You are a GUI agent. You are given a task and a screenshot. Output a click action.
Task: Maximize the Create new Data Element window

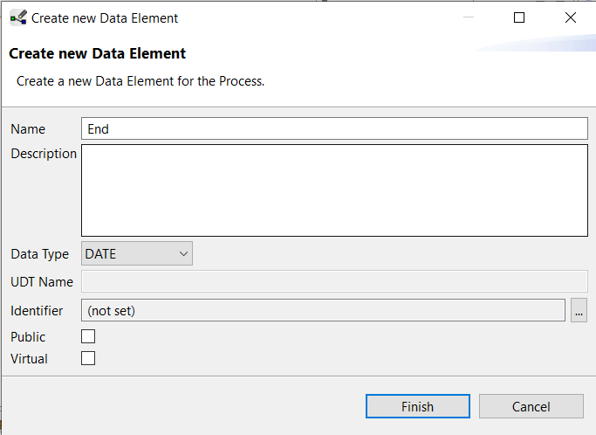pyautogui.click(x=519, y=17)
